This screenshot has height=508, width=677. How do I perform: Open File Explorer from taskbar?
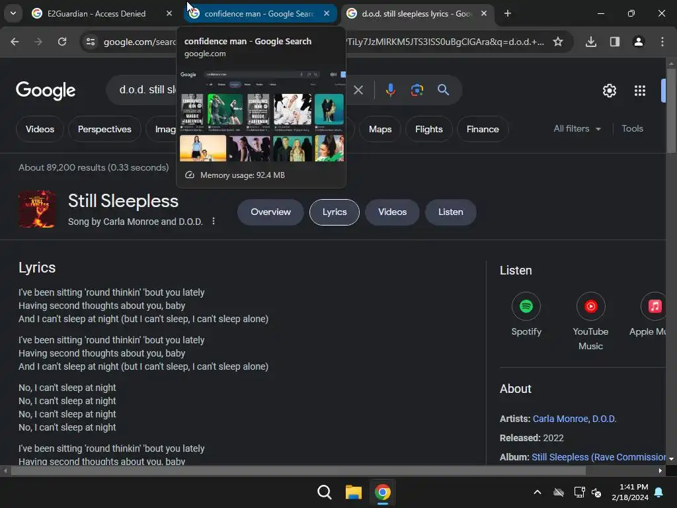pos(353,492)
